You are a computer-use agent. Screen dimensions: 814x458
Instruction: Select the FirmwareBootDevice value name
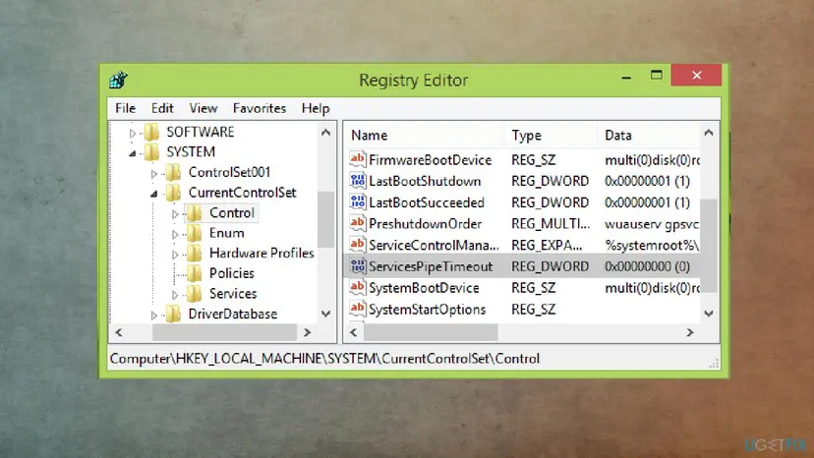pos(430,160)
